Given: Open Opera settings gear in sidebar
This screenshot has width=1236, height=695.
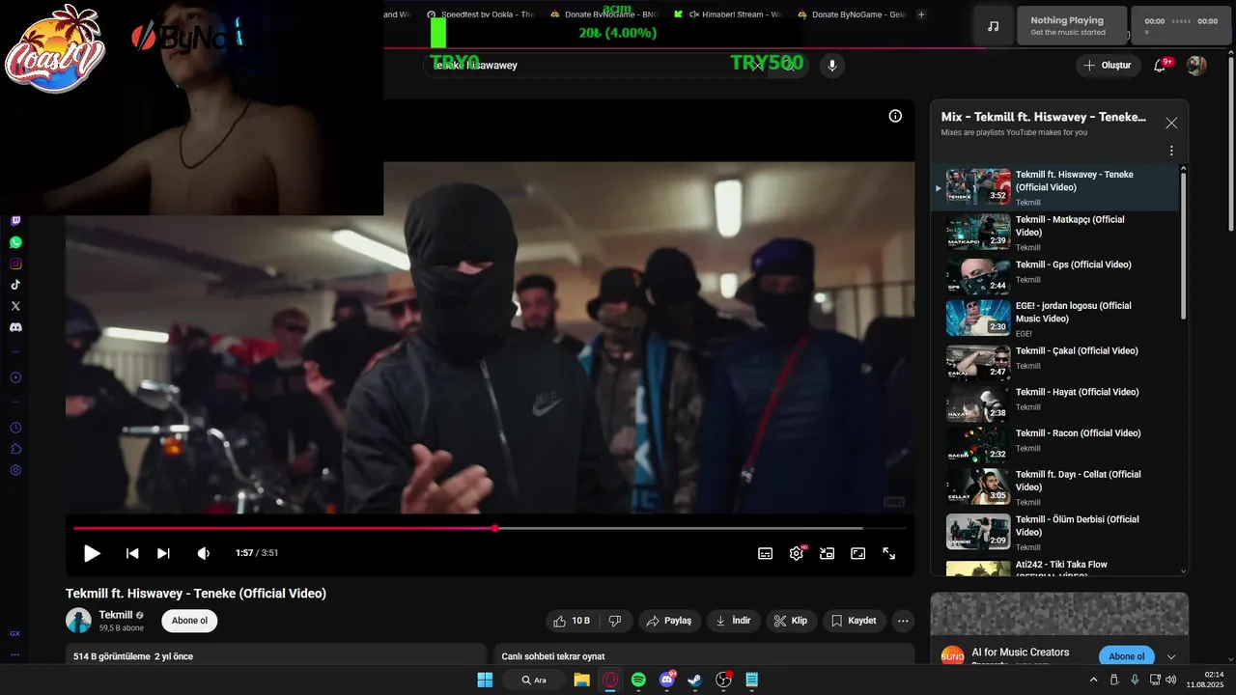Looking at the screenshot, I should tap(15, 470).
